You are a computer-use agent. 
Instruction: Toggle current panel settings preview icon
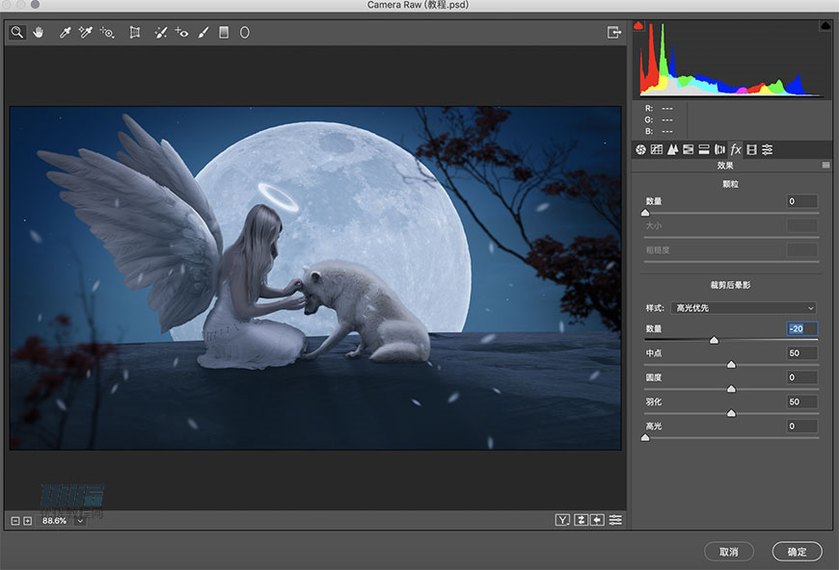(615, 520)
